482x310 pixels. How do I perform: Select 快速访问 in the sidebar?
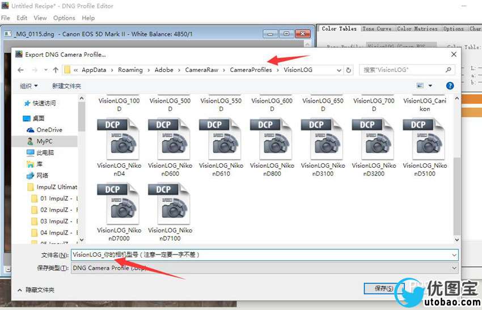[40, 103]
